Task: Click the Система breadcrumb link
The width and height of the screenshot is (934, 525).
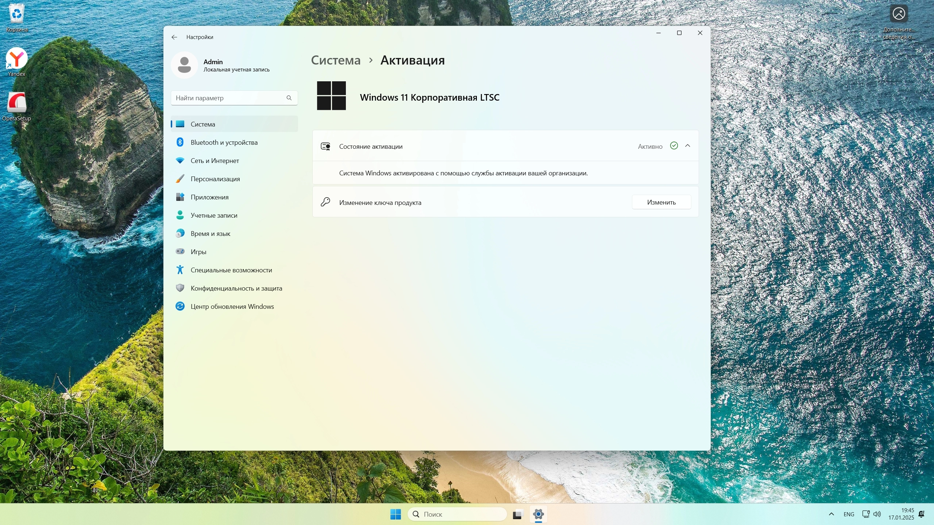Action: click(x=335, y=60)
